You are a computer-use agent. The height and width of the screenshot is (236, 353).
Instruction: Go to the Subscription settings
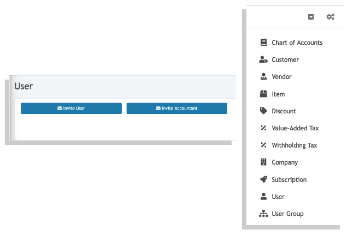coord(289,180)
